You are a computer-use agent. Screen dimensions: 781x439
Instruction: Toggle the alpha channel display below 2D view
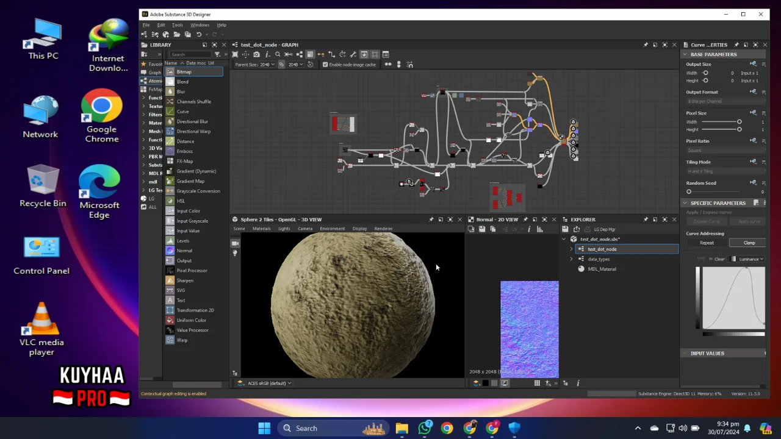pyautogui.click(x=494, y=383)
